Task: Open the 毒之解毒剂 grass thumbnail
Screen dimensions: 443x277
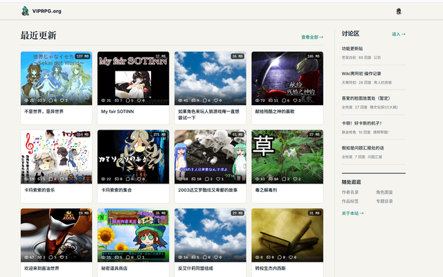Action: point(287,157)
